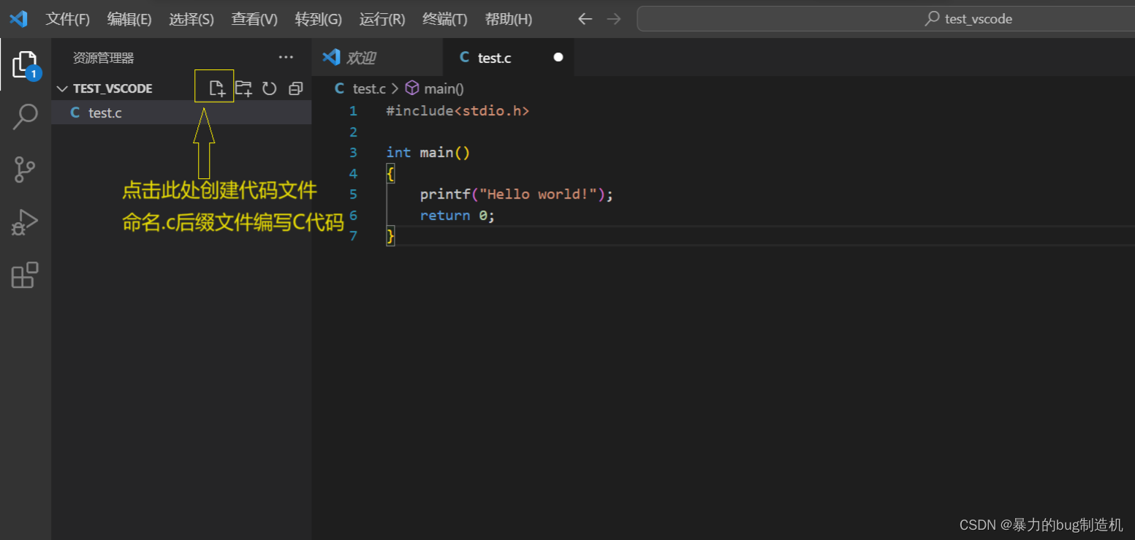Viewport: 1135px width, 540px height.
Task: Open the Extensions view
Action: [25, 275]
